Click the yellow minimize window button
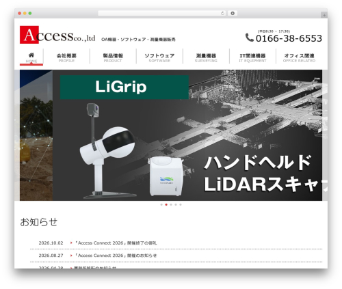This screenshot has height=289, width=342. pyautogui.click(x=25, y=14)
